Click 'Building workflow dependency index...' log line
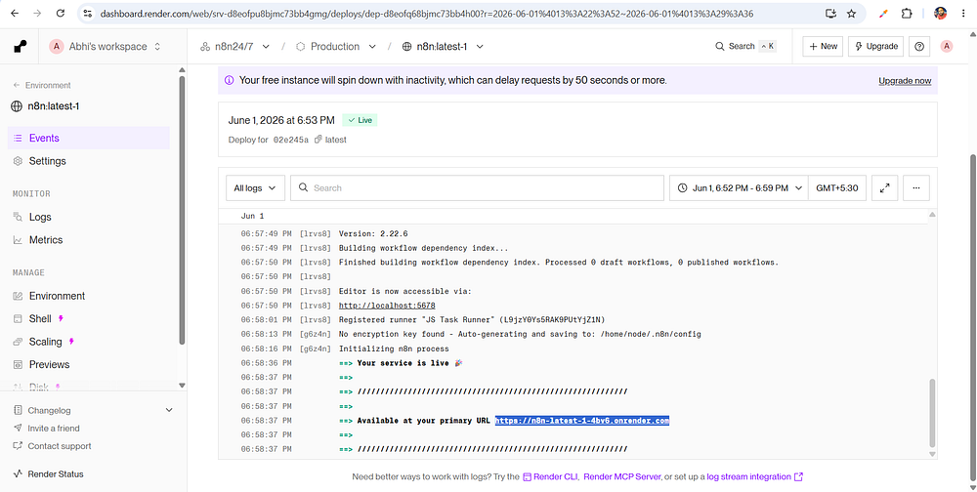 tap(424, 249)
